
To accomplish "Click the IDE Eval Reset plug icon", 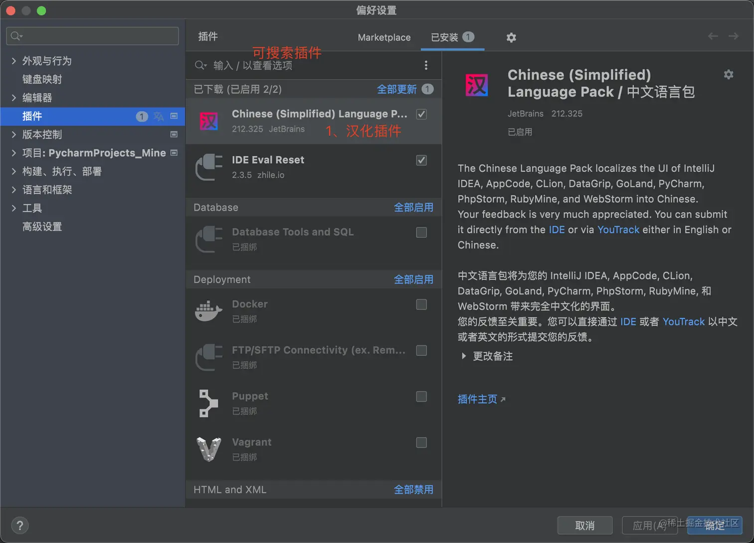I will 209,167.
